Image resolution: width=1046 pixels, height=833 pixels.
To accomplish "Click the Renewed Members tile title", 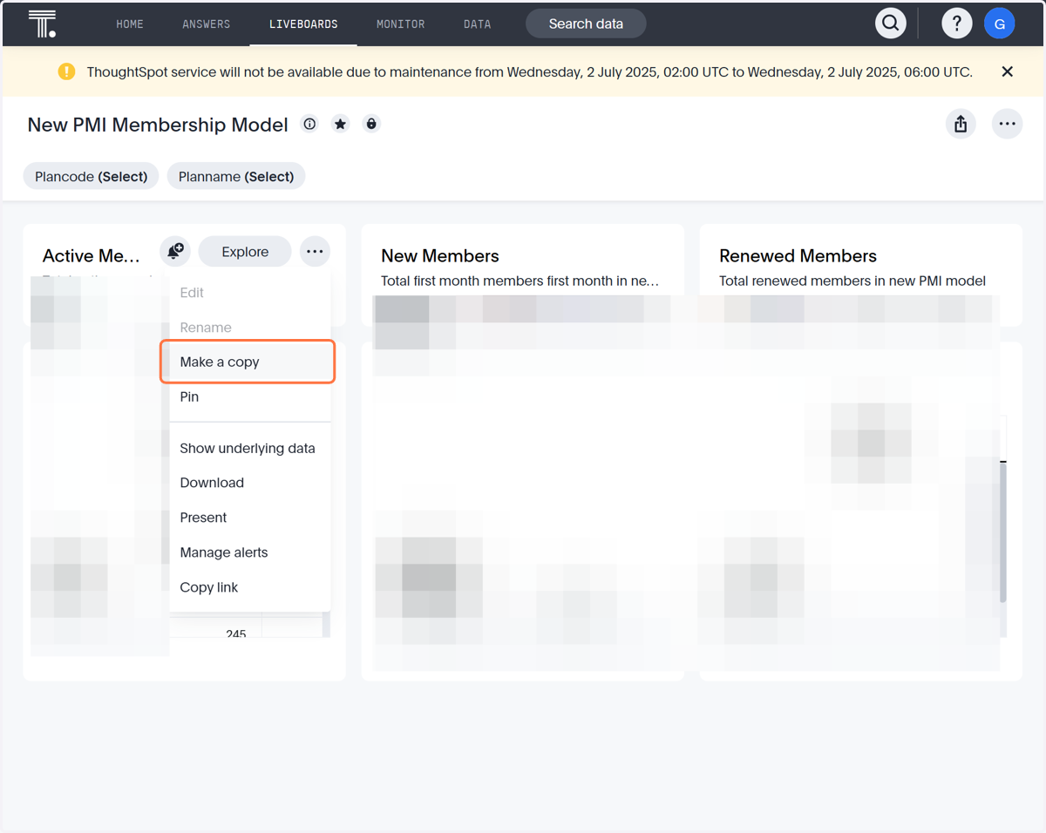I will click(798, 256).
